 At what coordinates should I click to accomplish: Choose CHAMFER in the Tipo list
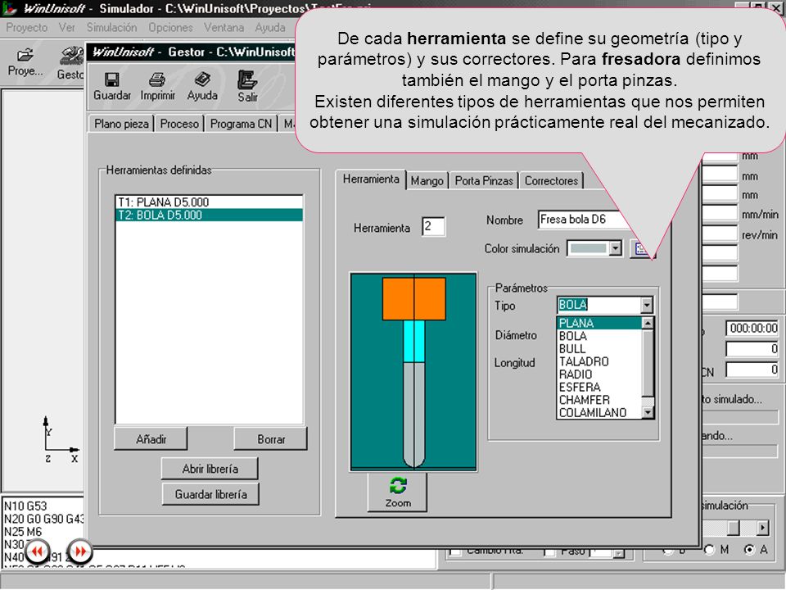(599, 400)
